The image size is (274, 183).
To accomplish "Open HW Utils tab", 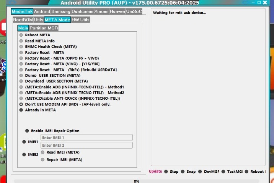I will [x=80, y=19].
